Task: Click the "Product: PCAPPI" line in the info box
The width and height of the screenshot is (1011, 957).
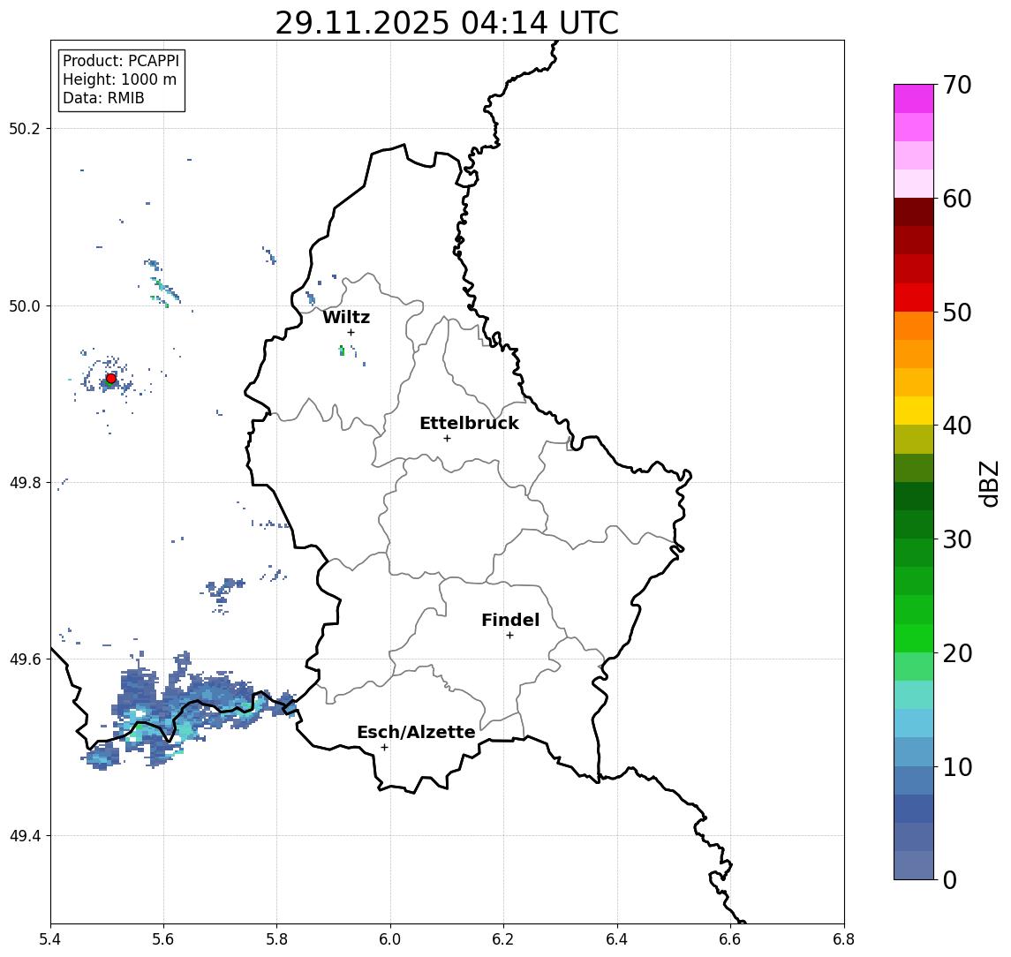Action: 121,61
